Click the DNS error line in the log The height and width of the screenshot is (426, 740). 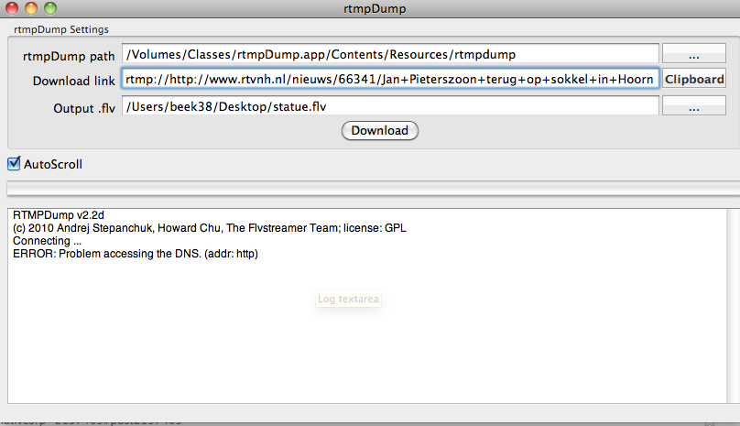136,253
